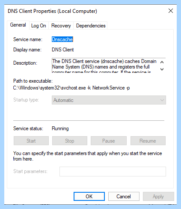Screen dimensions: 181x209
Task: Click the Start parameters input field
Action: pyautogui.click(x=113, y=171)
